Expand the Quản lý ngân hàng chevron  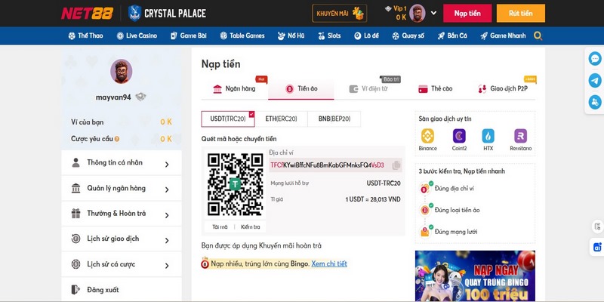pyautogui.click(x=167, y=190)
